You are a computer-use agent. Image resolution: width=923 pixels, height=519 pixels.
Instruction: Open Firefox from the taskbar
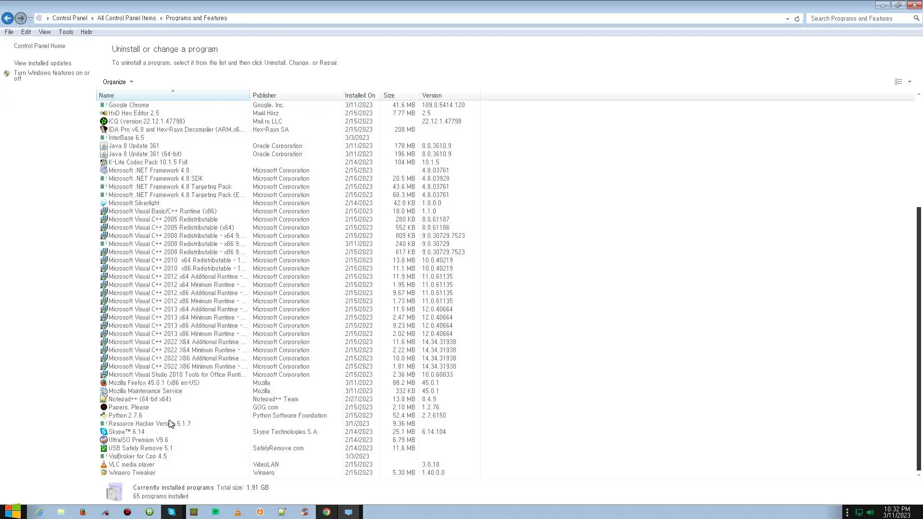click(83, 512)
